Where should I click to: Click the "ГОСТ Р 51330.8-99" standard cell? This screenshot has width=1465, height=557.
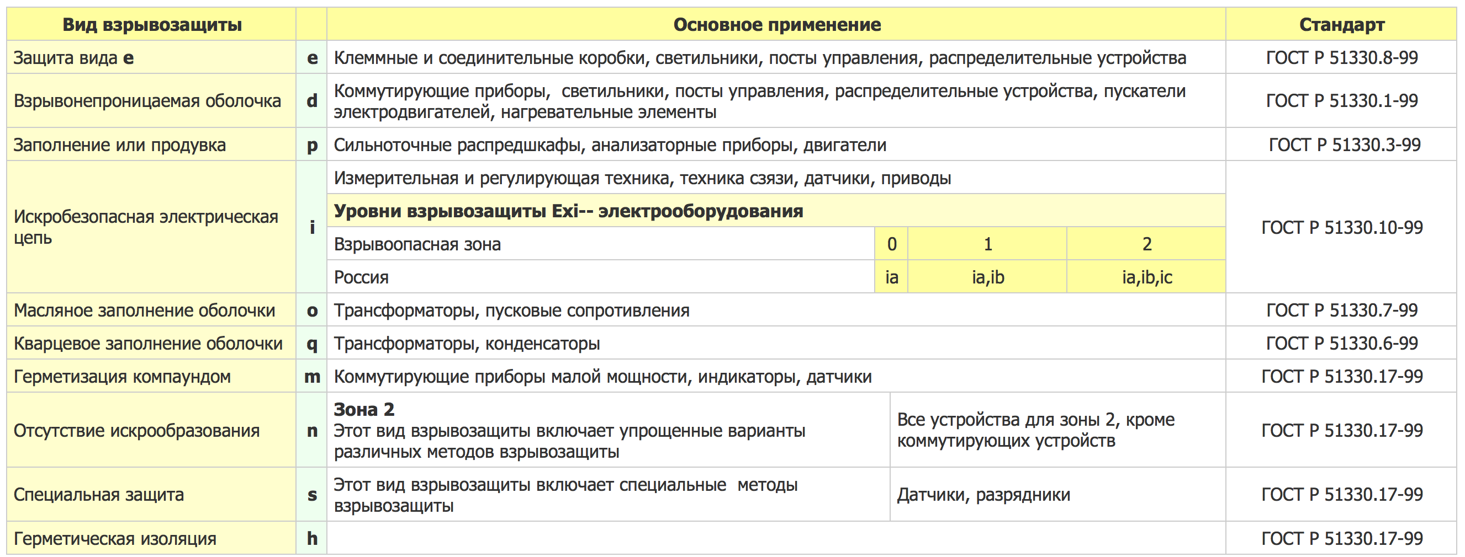[x=1341, y=57]
